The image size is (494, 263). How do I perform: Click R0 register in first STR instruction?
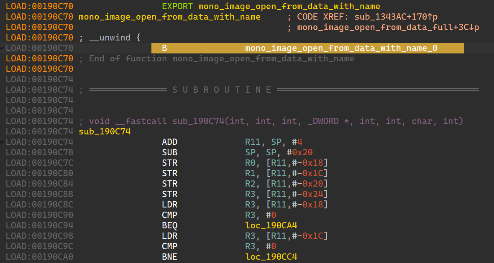pyautogui.click(x=250, y=163)
